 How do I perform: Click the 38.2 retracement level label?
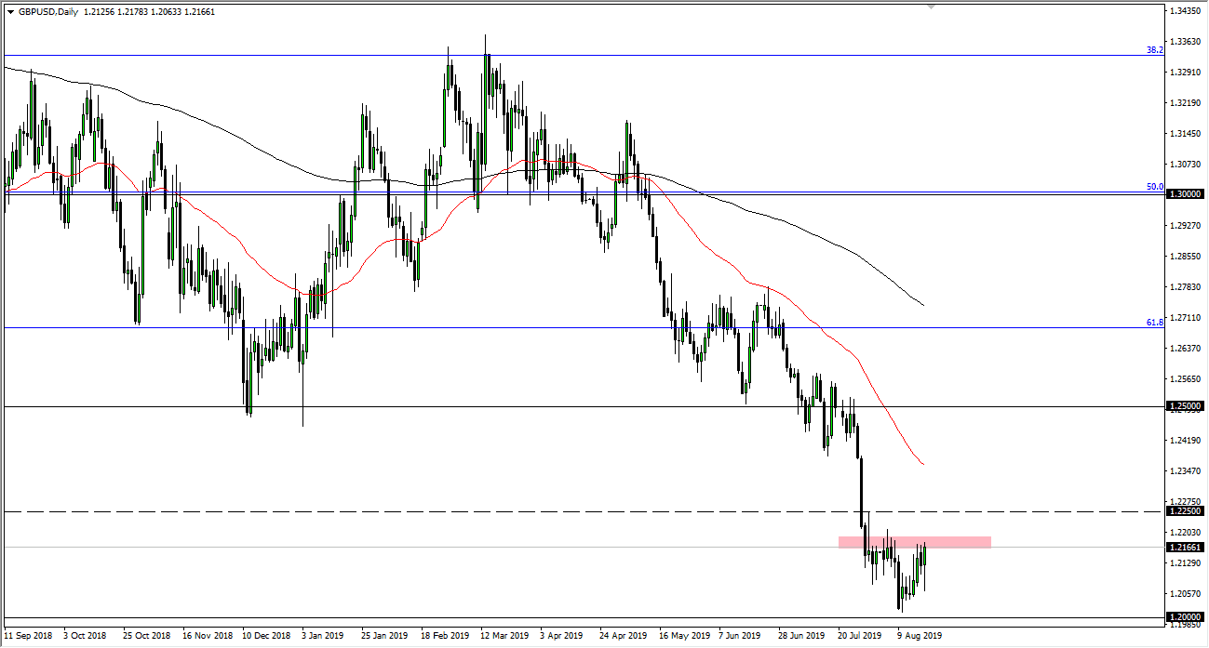pyautogui.click(x=1154, y=51)
